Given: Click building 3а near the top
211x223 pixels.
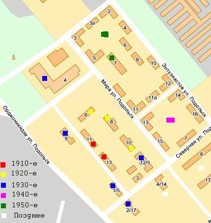Looking at the screenshot, I should 92,23.
